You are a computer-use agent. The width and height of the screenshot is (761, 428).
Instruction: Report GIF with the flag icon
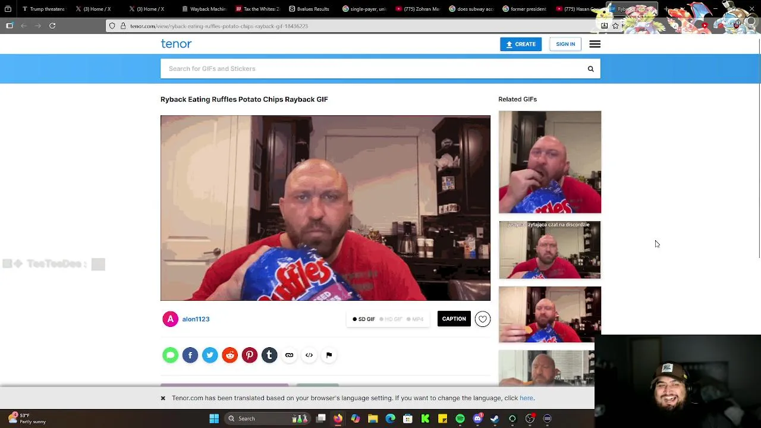click(x=329, y=355)
